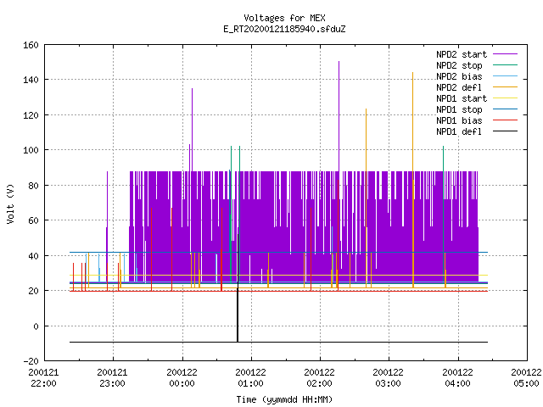Click the purple spike reaching 135 V
Image resolution: width=543 pixels, height=407 pixels.
coord(193,130)
